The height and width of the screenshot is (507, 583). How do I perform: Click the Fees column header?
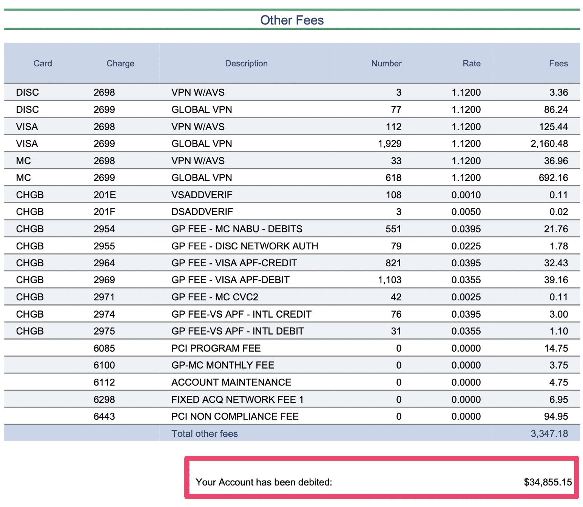[x=558, y=63]
